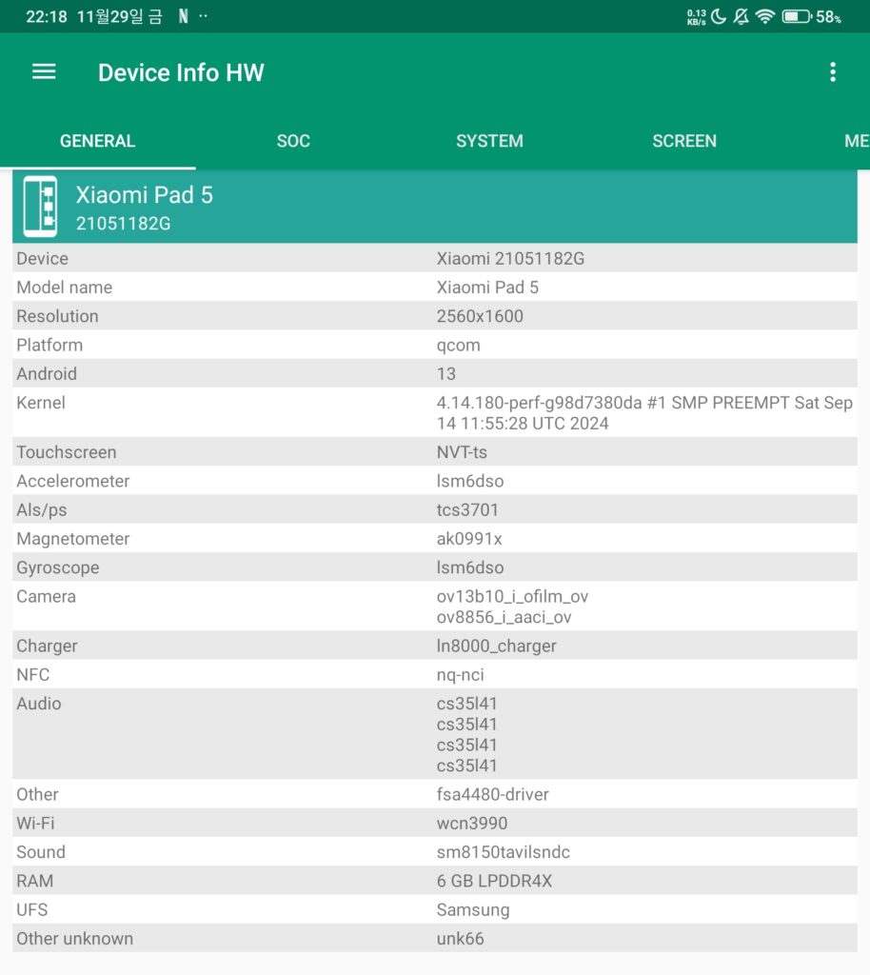Select the RAM row label

[35, 881]
